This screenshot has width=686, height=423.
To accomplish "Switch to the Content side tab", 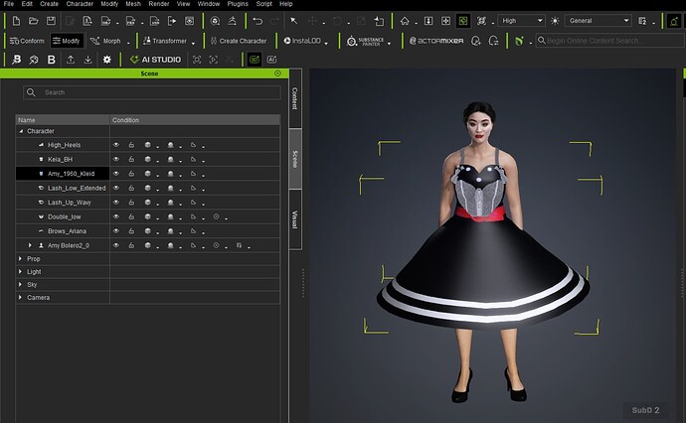I will (295, 98).
